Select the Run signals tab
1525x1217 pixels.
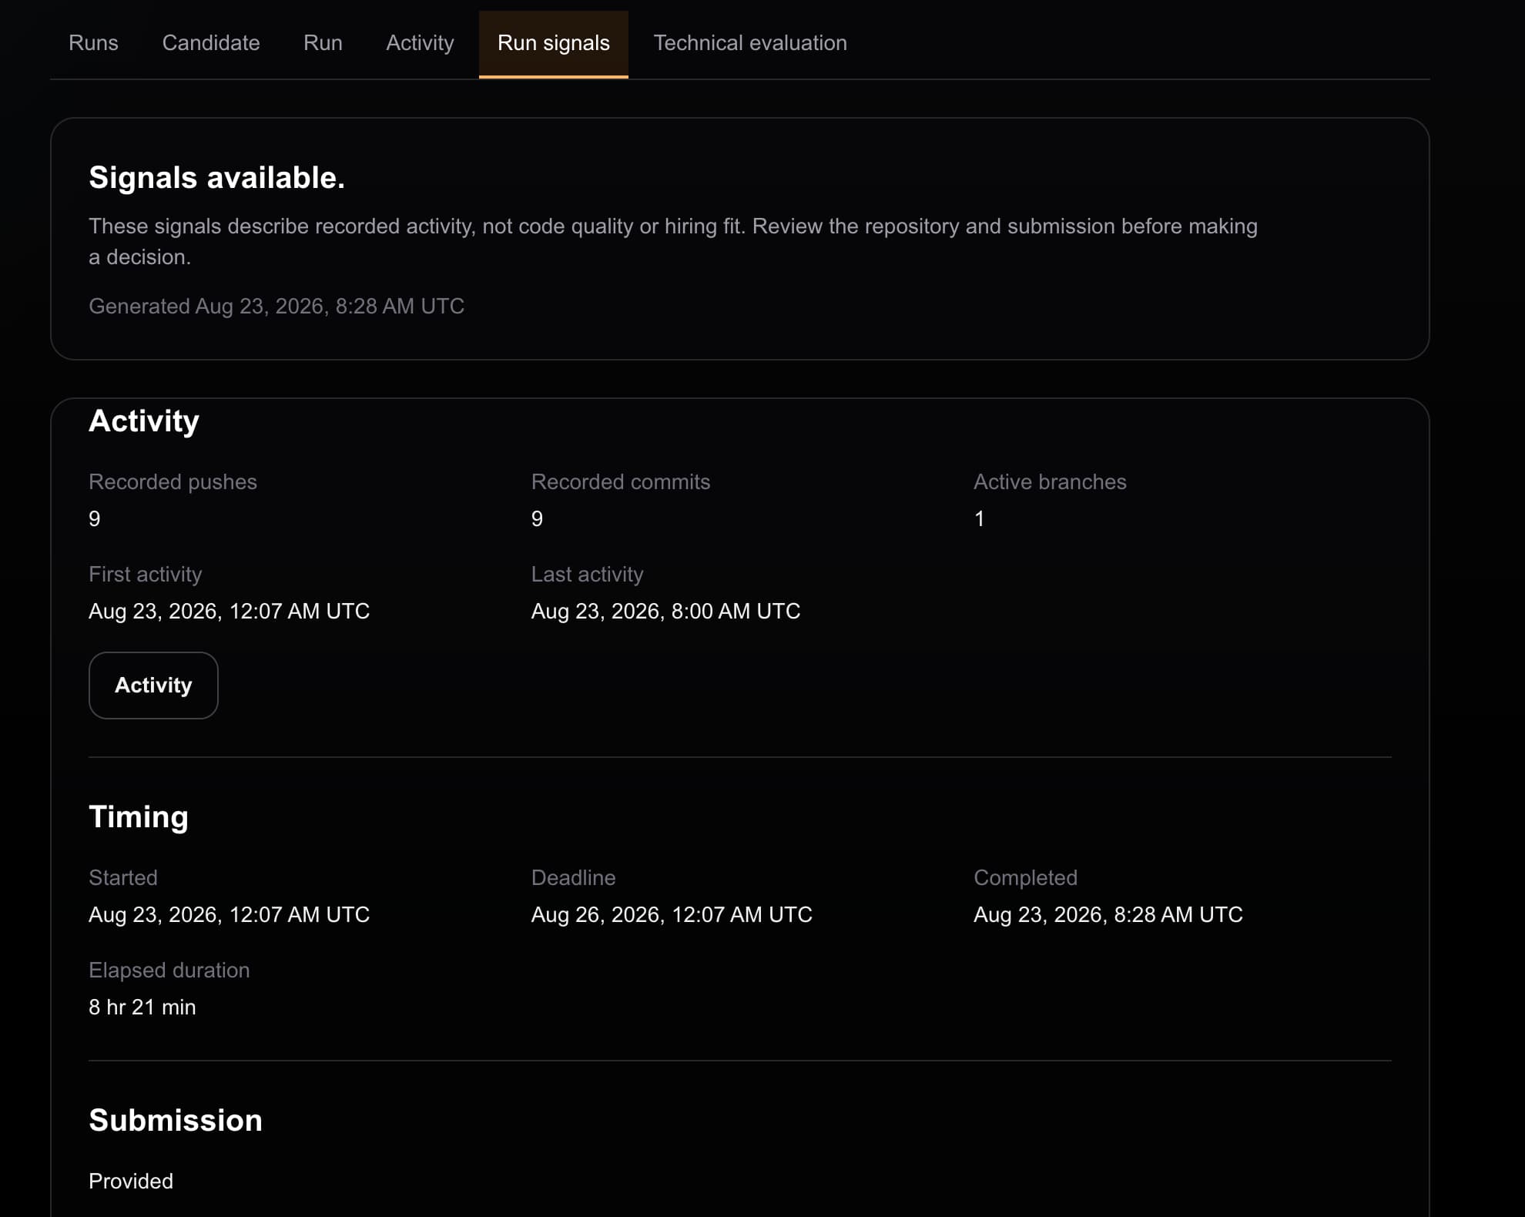point(554,43)
